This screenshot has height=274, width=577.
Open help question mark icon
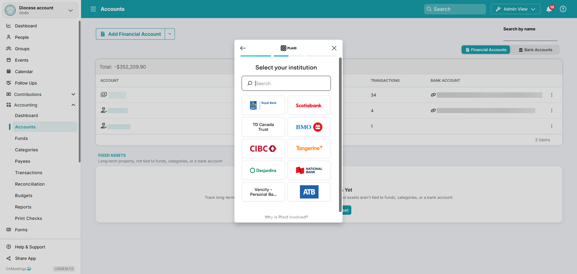(x=563, y=9)
